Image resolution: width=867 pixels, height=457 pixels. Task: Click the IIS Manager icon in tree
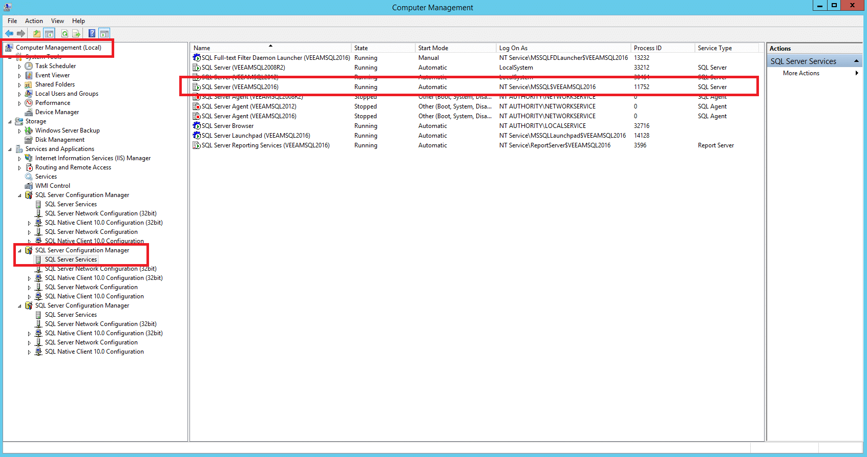[29, 158]
